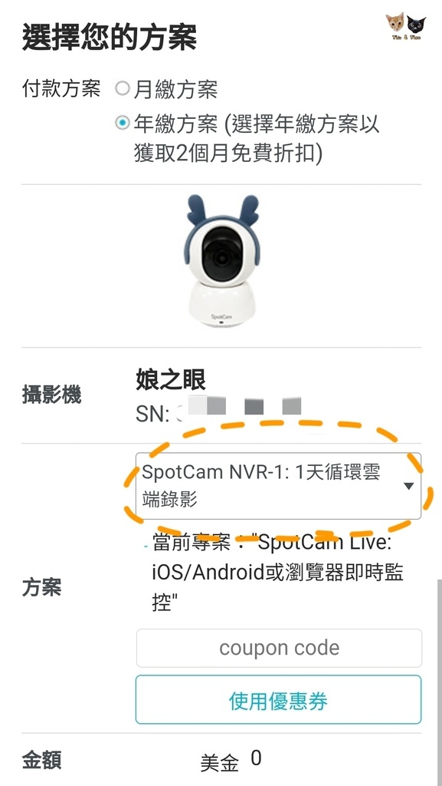Click the 選擇您的方案 page heading

tap(110, 37)
